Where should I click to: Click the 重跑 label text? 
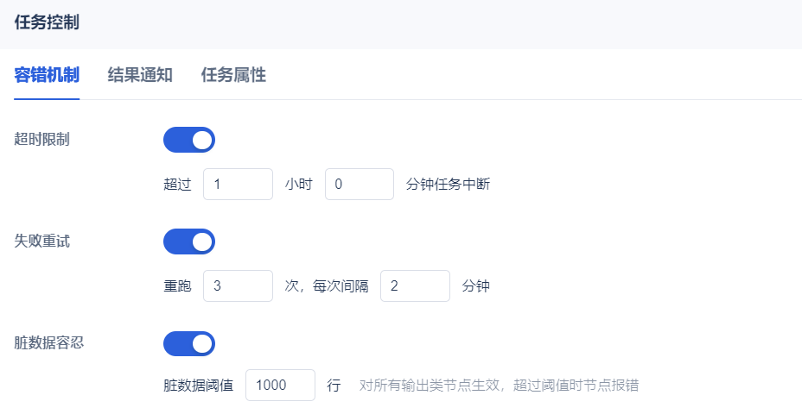pos(177,286)
